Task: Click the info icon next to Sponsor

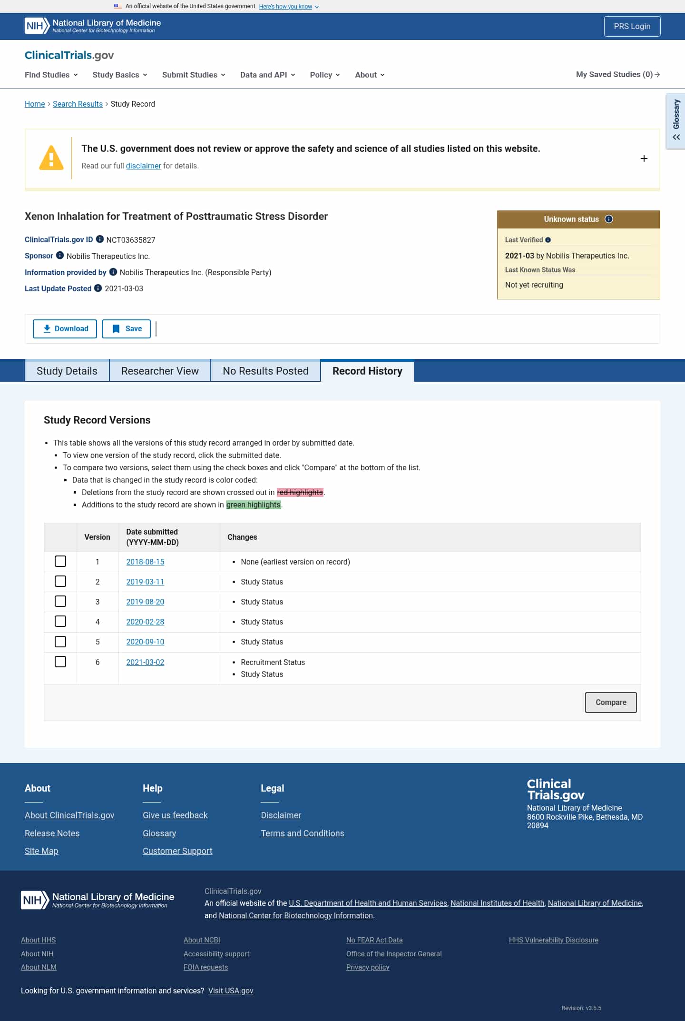Action: (60, 255)
